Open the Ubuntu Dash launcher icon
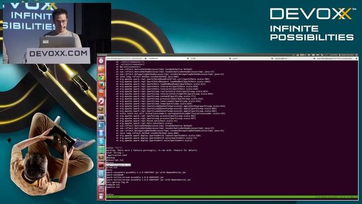This screenshot has height=204, width=362. (x=101, y=61)
